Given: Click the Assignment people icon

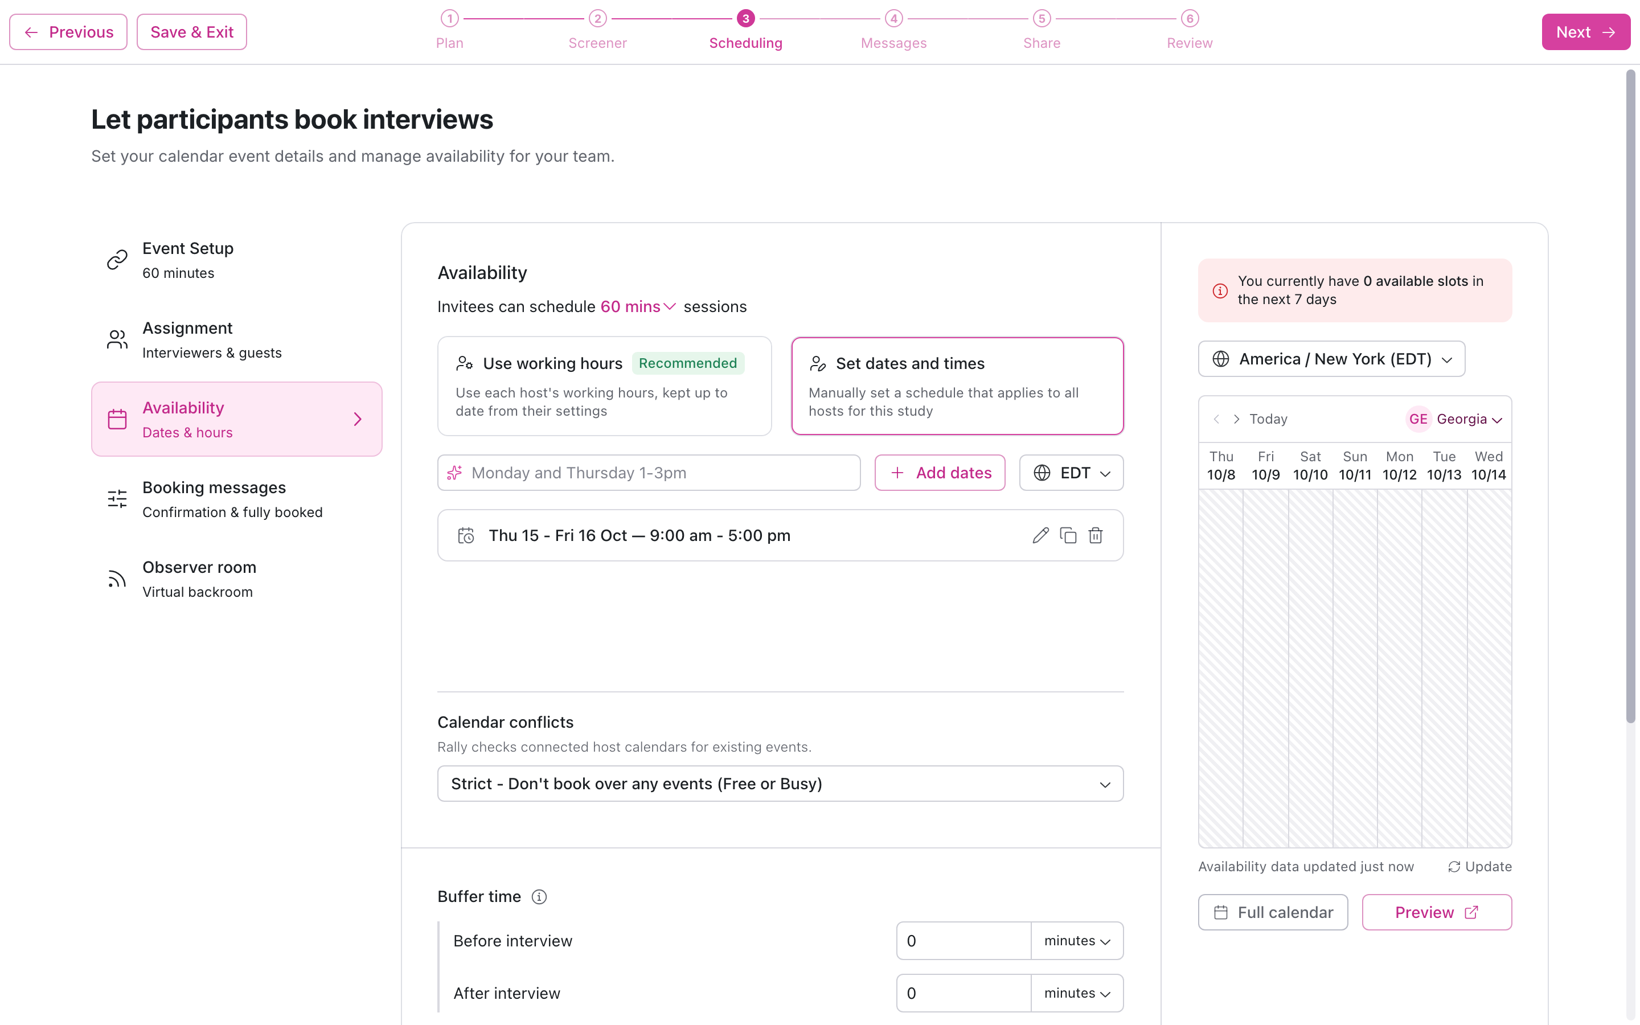Looking at the screenshot, I should pyautogui.click(x=117, y=339).
